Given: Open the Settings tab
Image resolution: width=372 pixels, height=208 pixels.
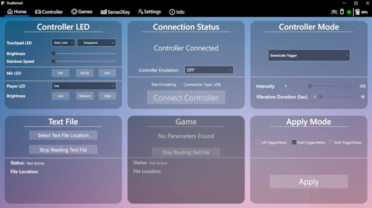Looking at the screenshot, I should 149,12.
